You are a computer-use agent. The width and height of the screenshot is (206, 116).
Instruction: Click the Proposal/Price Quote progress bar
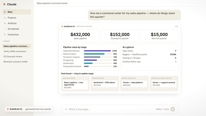pos(98,66)
